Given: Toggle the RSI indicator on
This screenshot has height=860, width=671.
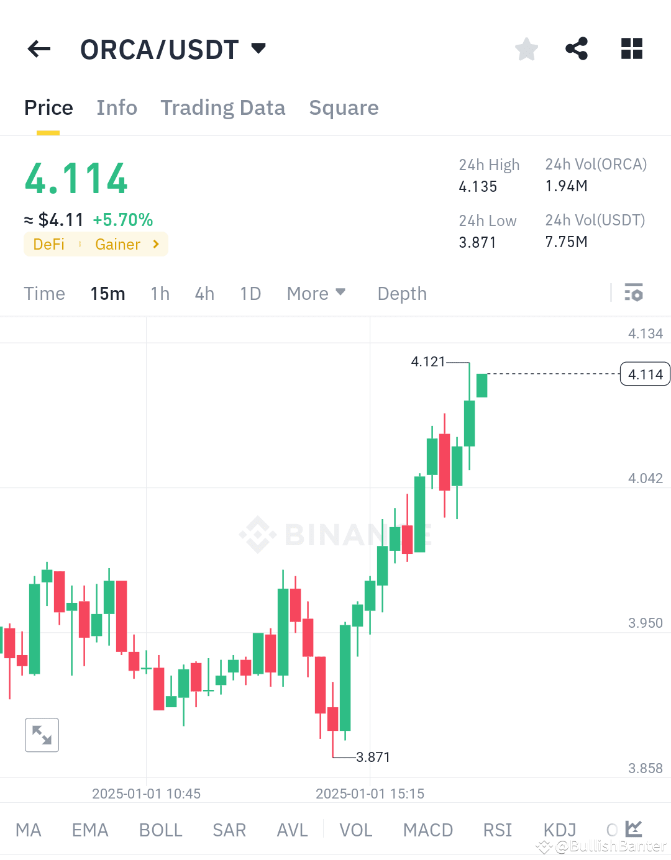Looking at the screenshot, I should (x=496, y=829).
